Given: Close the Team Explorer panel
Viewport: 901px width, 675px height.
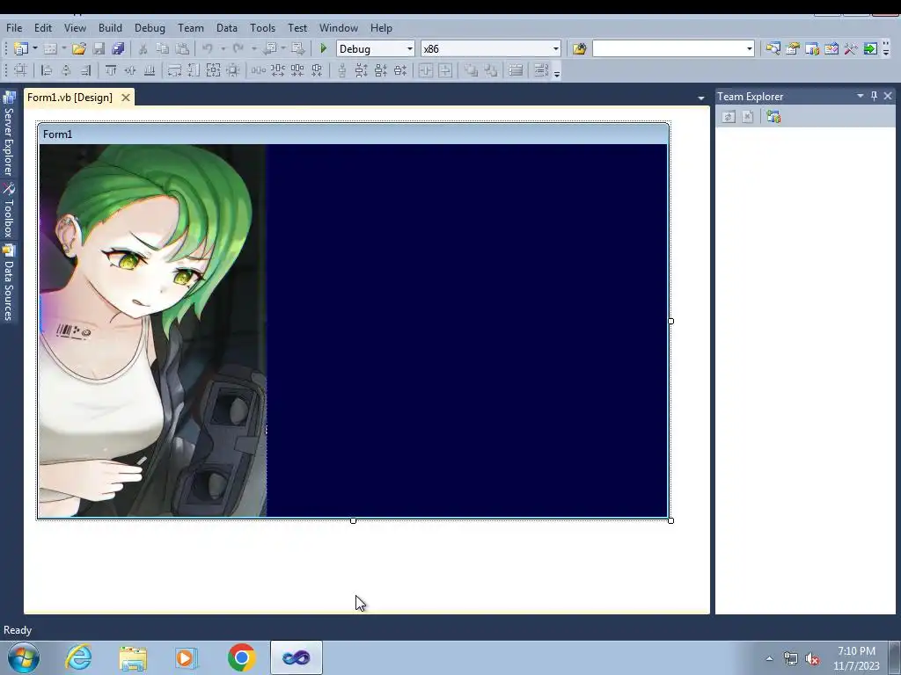Looking at the screenshot, I should 888,96.
